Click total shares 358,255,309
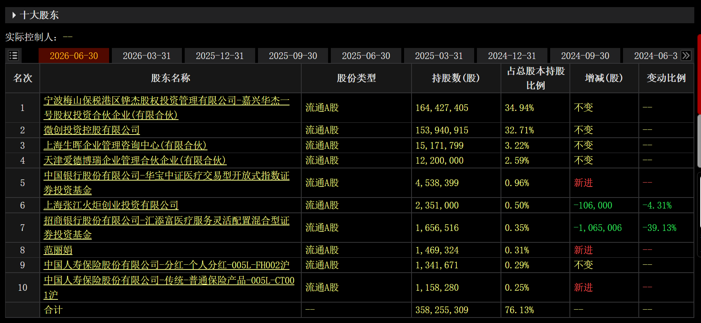 tap(442, 310)
